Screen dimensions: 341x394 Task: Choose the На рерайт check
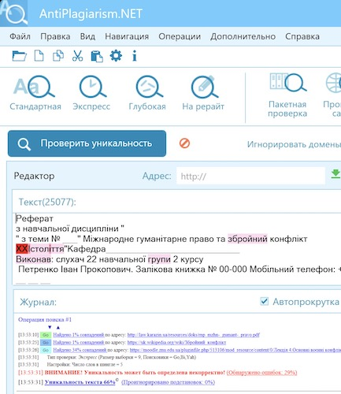pyautogui.click(x=203, y=93)
